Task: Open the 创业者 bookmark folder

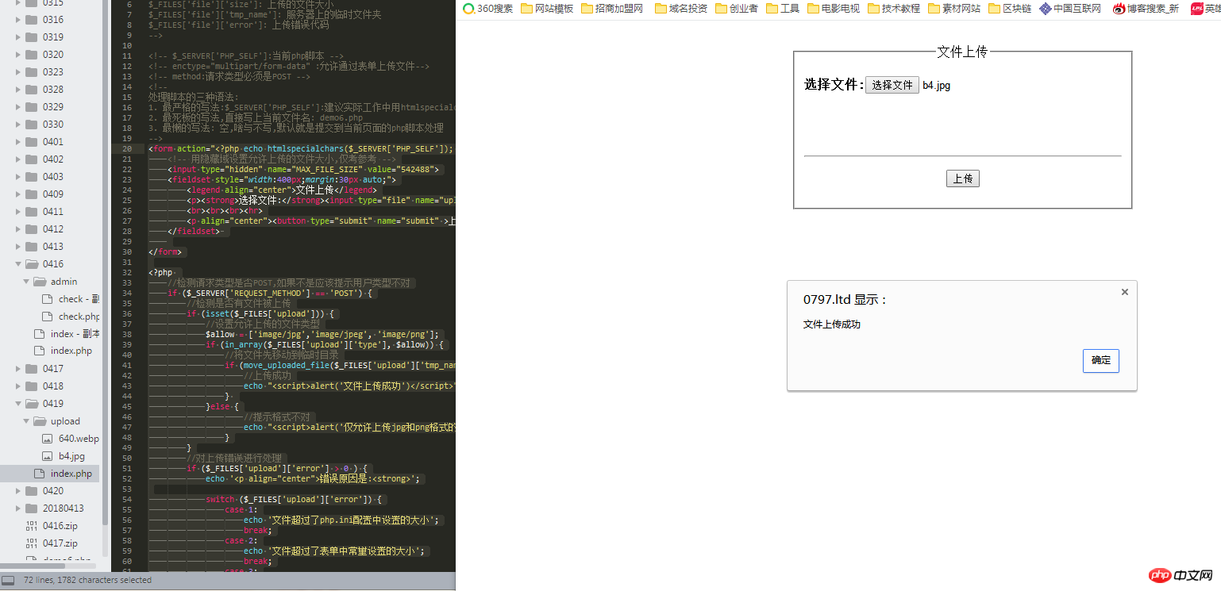Action: (737, 9)
